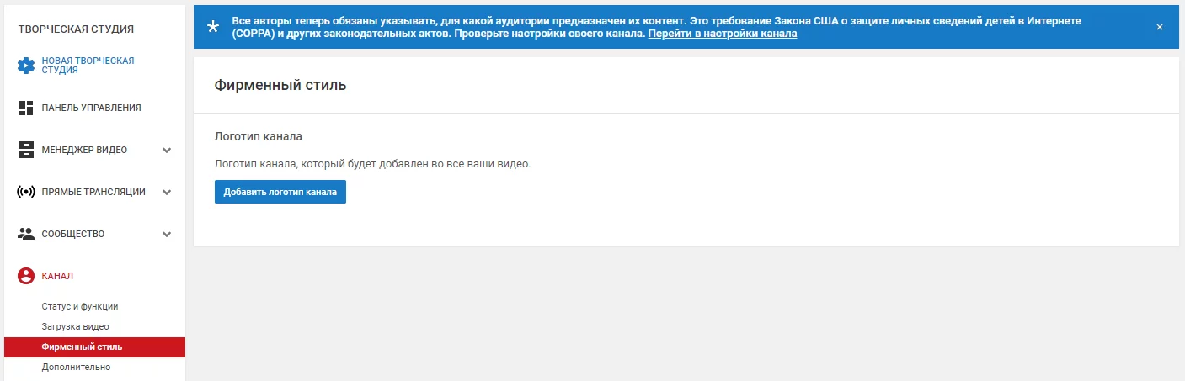
Task: Expand the Сообщество chevron
Action: pyautogui.click(x=167, y=235)
